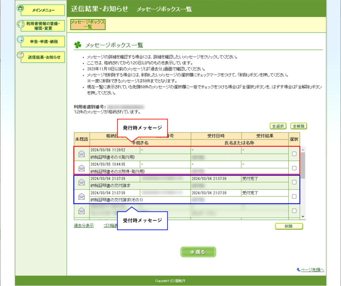The height and width of the screenshot is (286, 341).
Task: Click the icon beside 利用者情報の登録・確認・変更
Action: 21,24
